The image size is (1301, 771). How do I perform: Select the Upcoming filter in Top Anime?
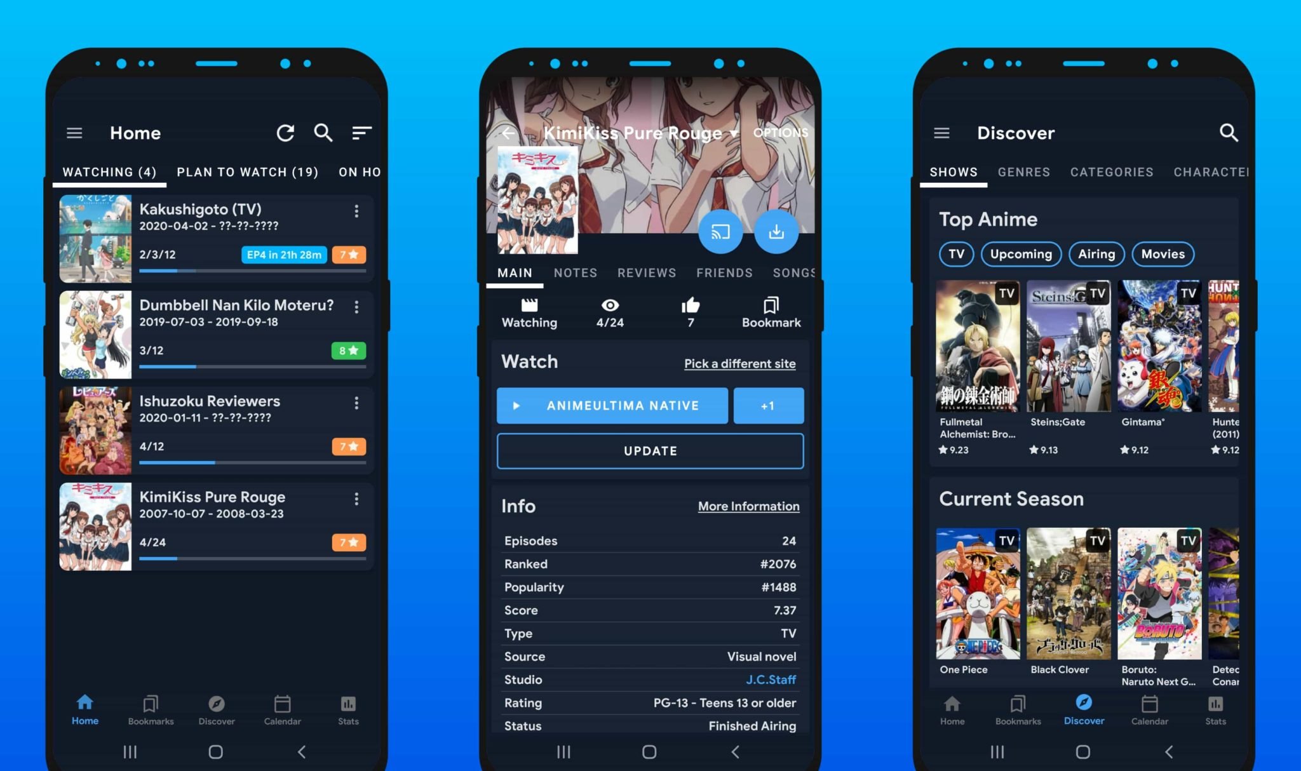1022,254
